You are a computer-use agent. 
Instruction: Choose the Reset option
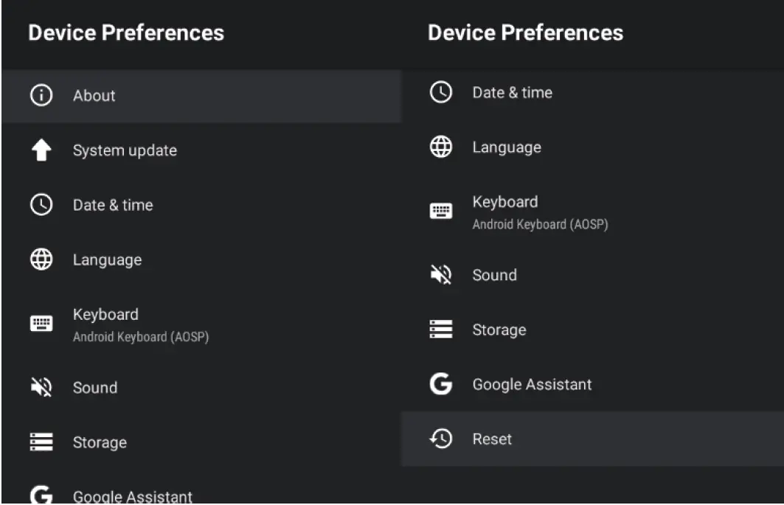[492, 439]
